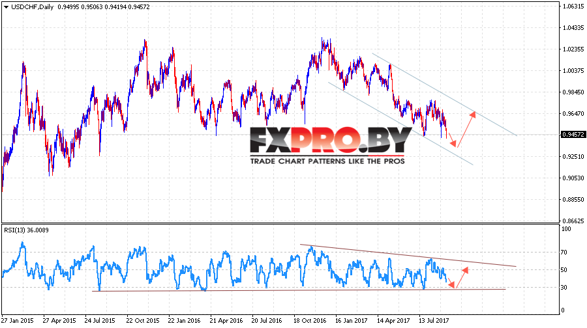Click the 22 Jan 2016 date label

pyautogui.click(x=184, y=321)
